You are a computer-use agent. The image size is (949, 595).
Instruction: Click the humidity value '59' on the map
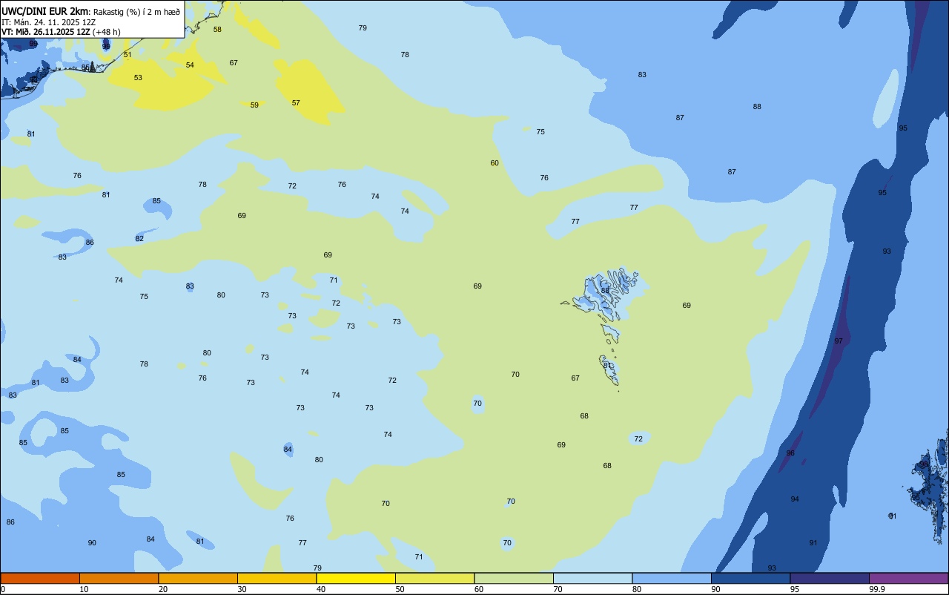coord(254,105)
